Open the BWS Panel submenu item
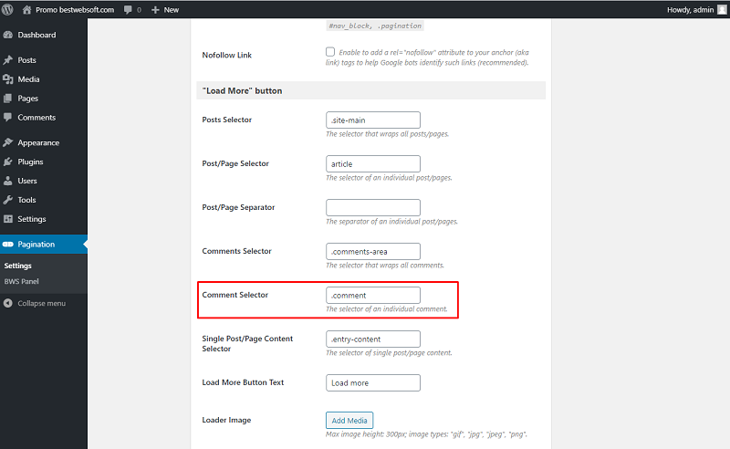Viewport: 730px width, 449px height. pos(21,281)
